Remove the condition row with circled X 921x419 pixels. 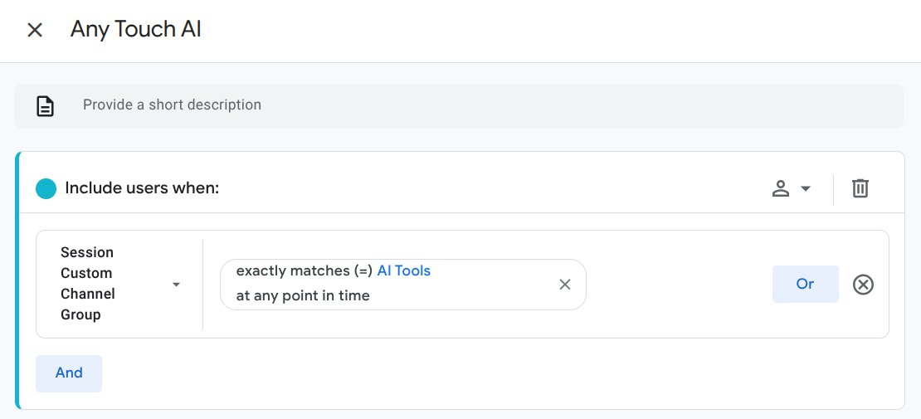(x=864, y=285)
